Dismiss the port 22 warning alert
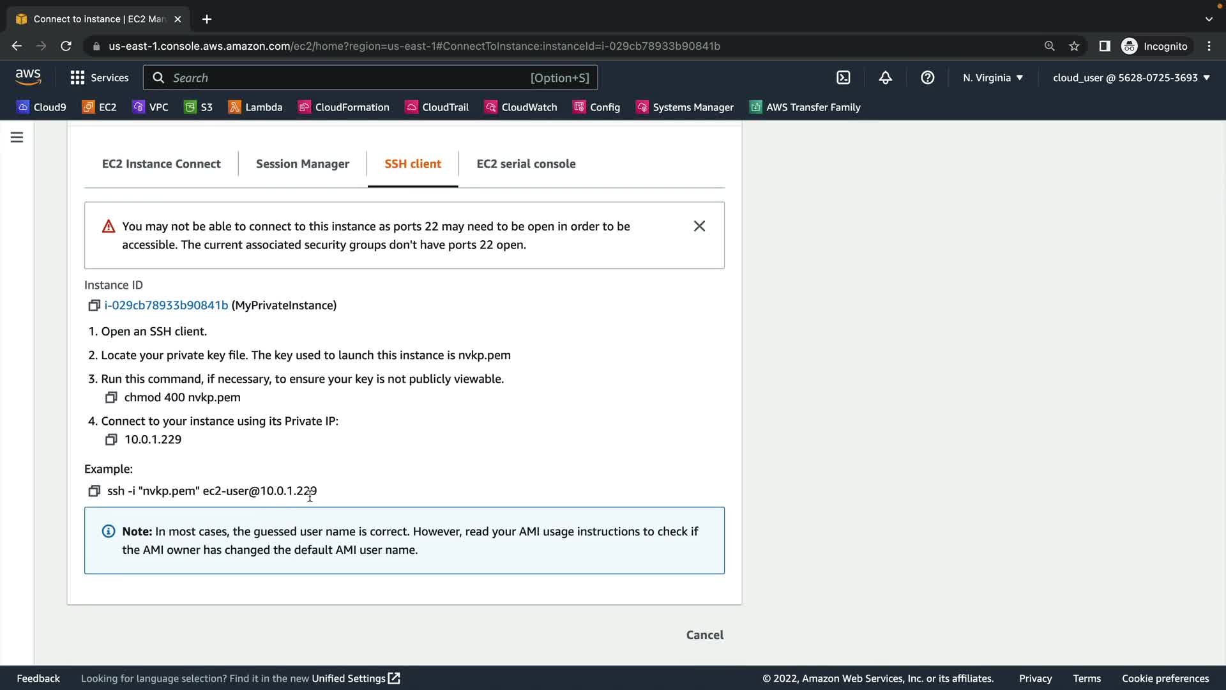The height and width of the screenshot is (690, 1226). (699, 226)
